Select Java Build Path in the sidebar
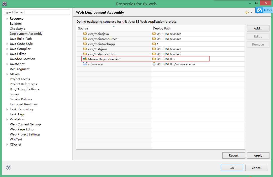The height and width of the screenshot is (177, 273). pyautogui.click(x=21, y=39)
